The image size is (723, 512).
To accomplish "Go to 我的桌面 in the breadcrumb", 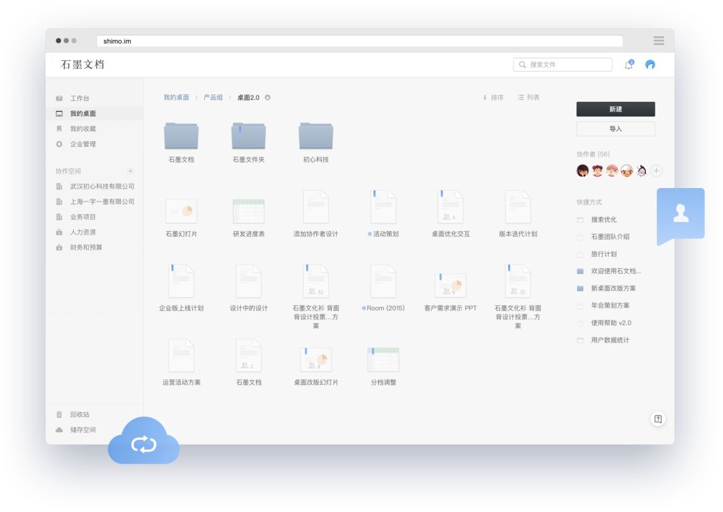I will click(176, 97).
